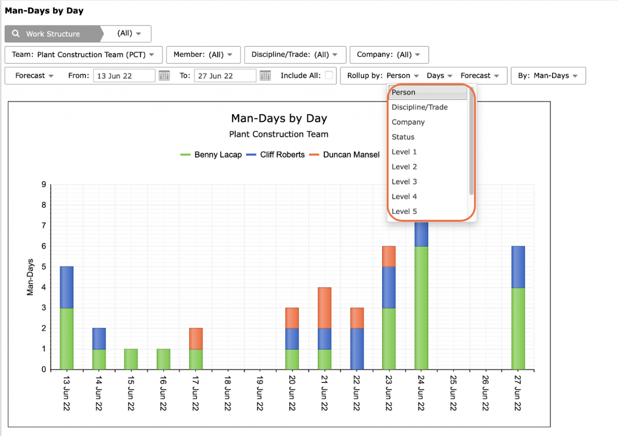Toggle Benny Lacap green legend marker
Screen dimensions: 621x436
tap(185, 155)
